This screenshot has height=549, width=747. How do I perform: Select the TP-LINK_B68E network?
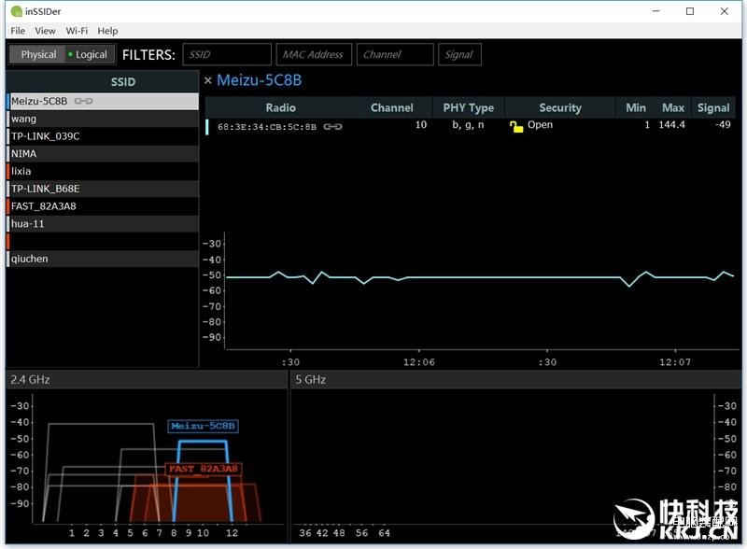click(x=103, y=189)
